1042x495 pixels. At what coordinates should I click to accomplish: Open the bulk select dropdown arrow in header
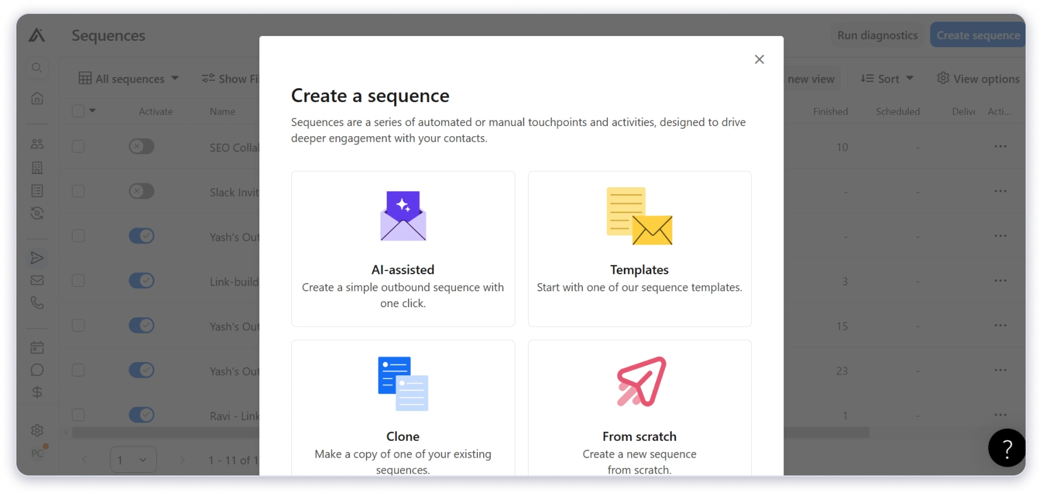tap(93, 111)
